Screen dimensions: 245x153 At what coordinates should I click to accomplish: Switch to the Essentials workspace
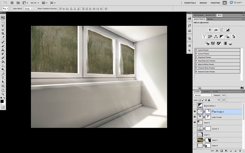pos(190,3)
